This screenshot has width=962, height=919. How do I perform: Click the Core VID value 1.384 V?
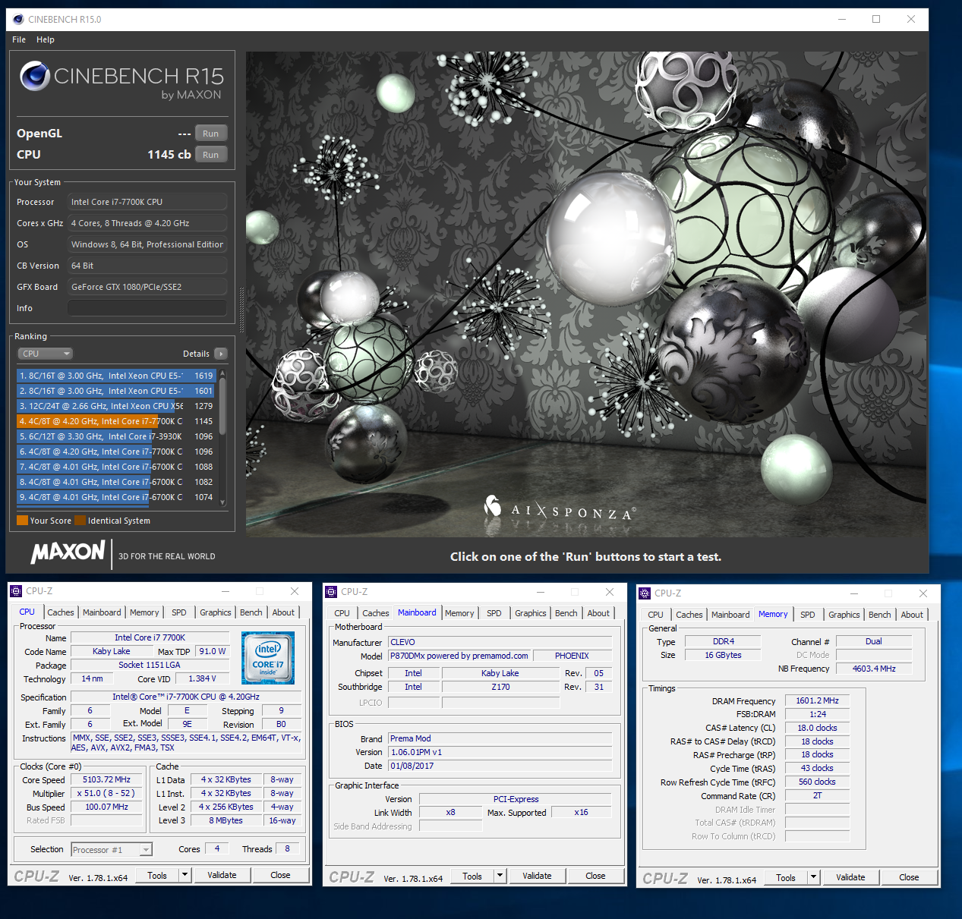point(202,678)
